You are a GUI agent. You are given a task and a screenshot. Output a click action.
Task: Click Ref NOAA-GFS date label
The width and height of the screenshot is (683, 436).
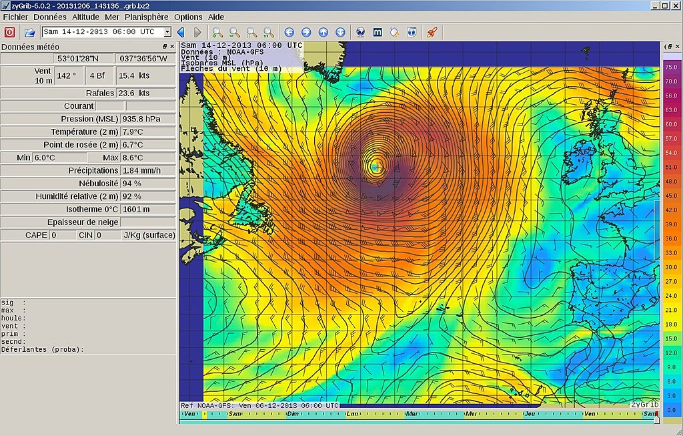[x=259, y=405]
